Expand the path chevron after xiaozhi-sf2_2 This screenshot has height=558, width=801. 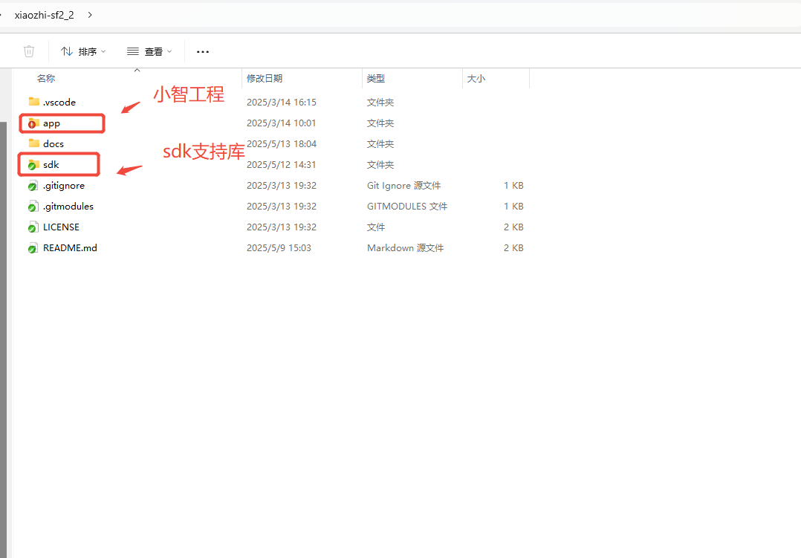[90, 15]
